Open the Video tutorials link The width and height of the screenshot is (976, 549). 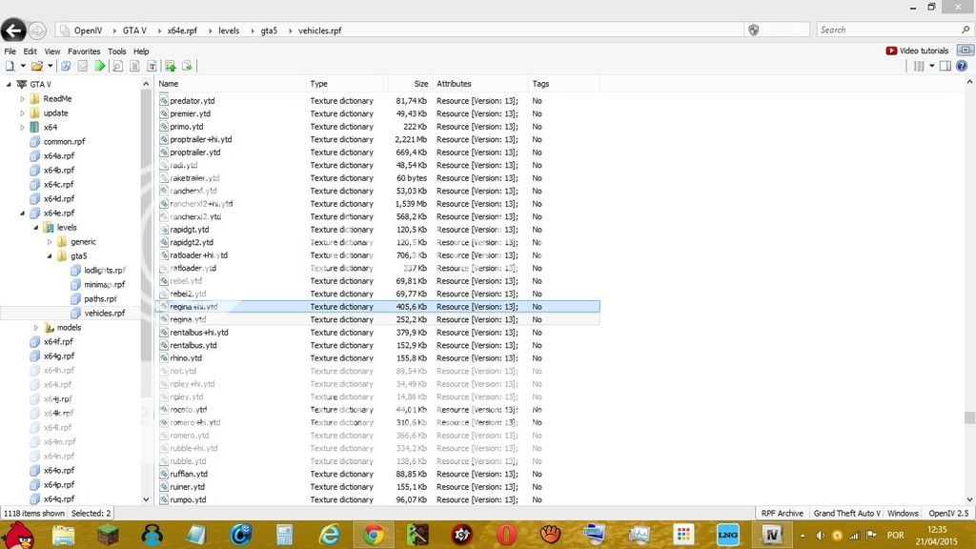[918, 51]
